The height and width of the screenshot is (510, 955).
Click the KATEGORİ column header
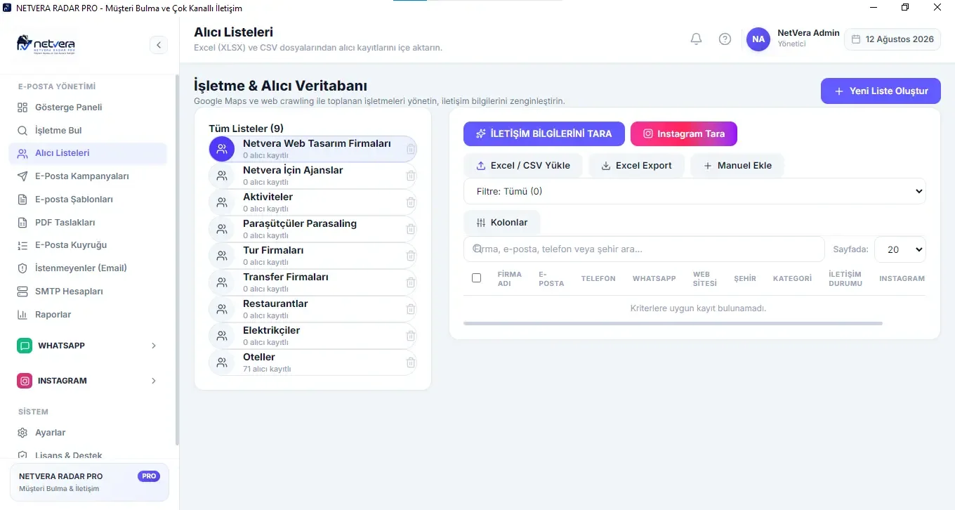[792, 279]
